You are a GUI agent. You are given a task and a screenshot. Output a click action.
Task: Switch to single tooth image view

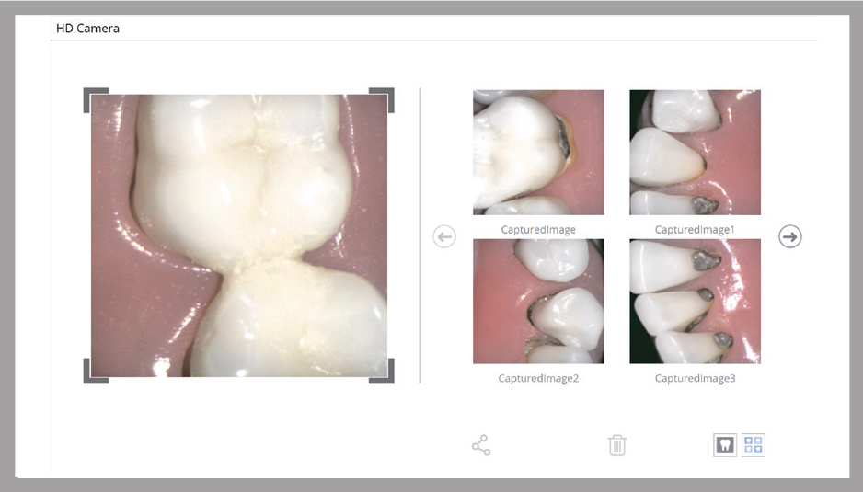pyautogui.click(x=725, y=446)
